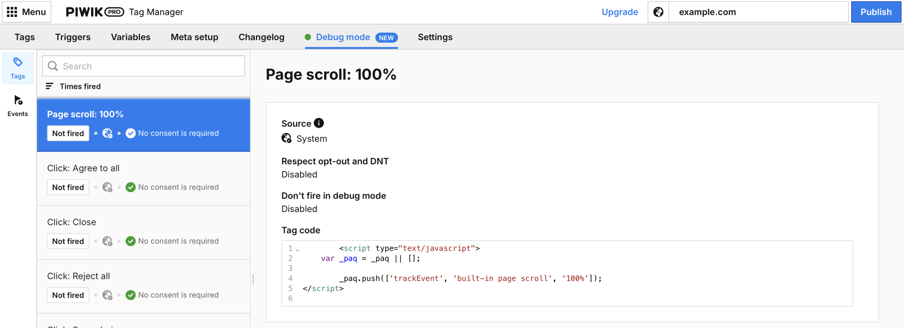Click the globe icon in Click: Close row
Viewport: 904px width, 328px height.
tap(107, 241)
